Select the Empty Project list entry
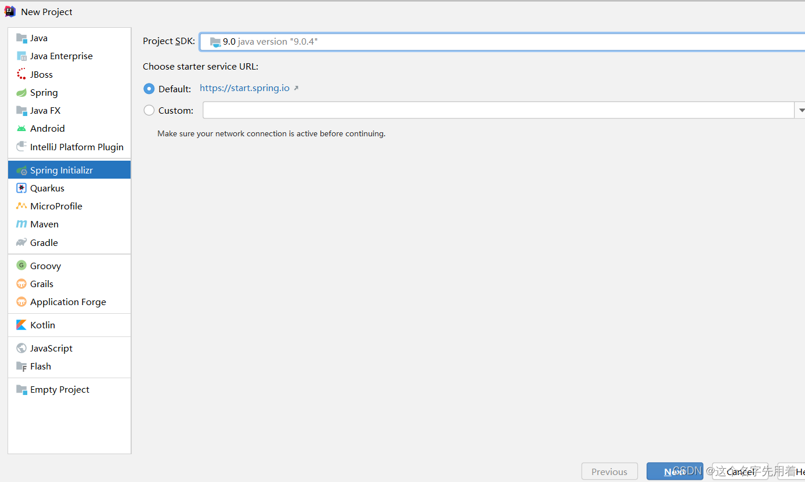Image resolution: width=805 pixels, height=482 pixels. [x=69, y=390]
